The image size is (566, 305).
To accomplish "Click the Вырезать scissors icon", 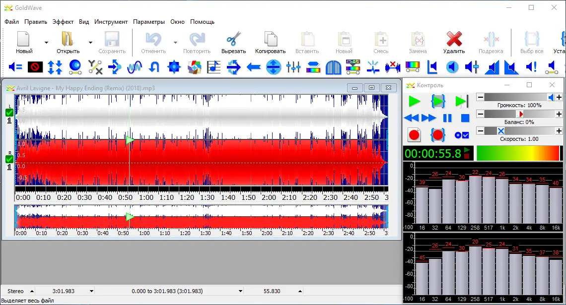I will pos(233,40).
